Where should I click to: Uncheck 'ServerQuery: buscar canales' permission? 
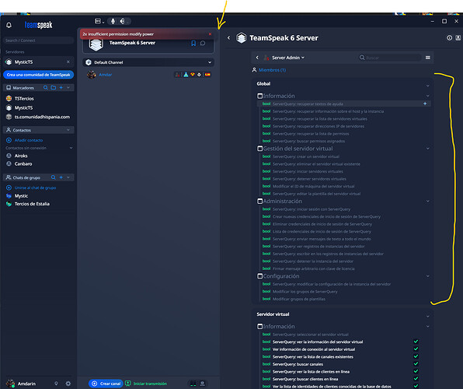(416, 364)
